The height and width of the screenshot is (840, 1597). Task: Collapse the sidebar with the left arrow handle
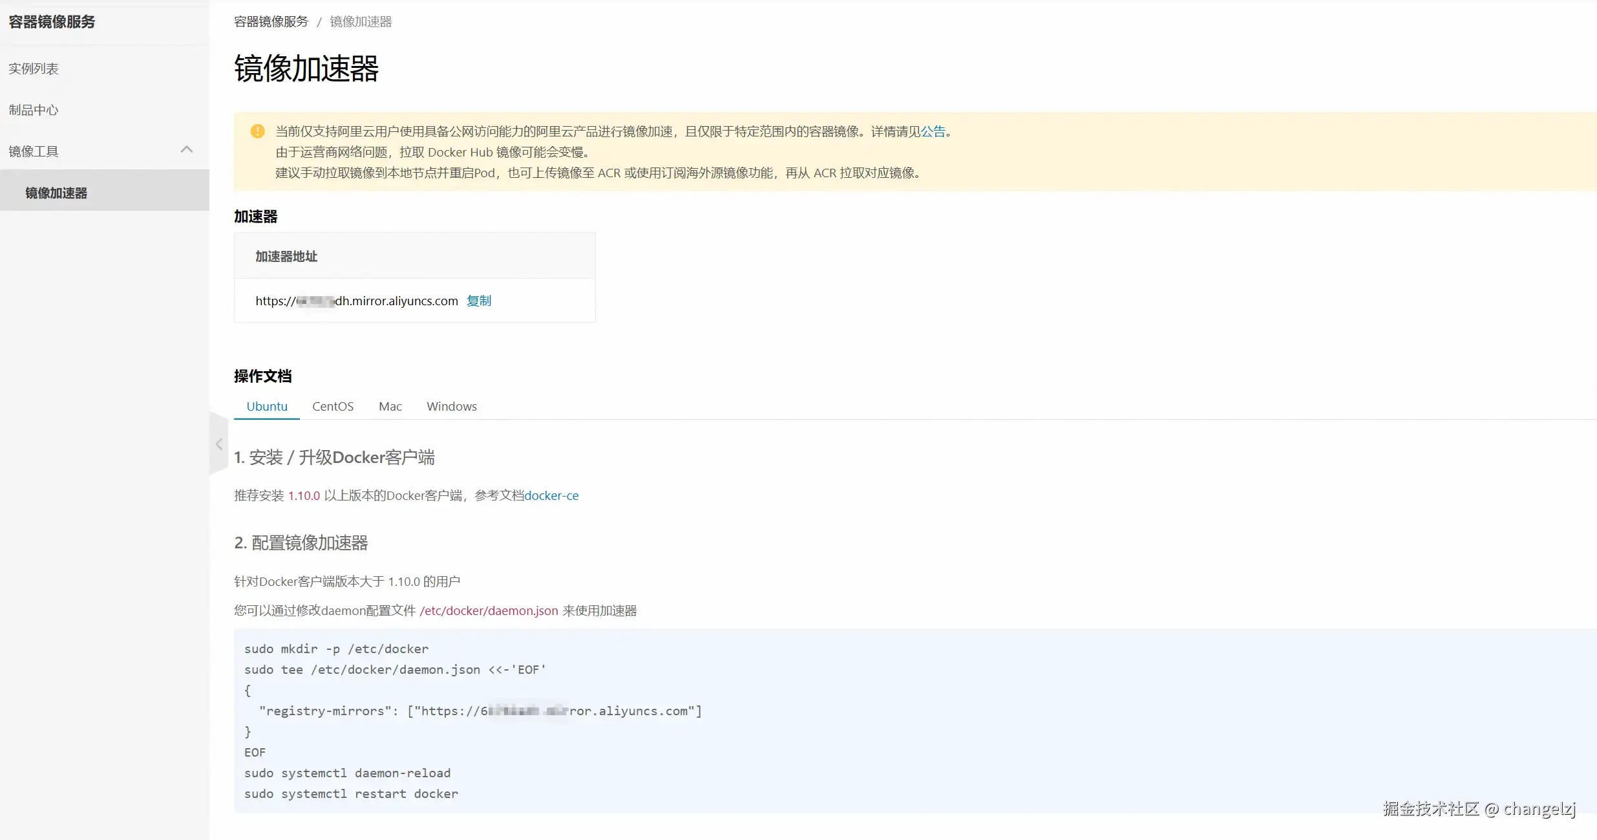click(x=218, y=444)
